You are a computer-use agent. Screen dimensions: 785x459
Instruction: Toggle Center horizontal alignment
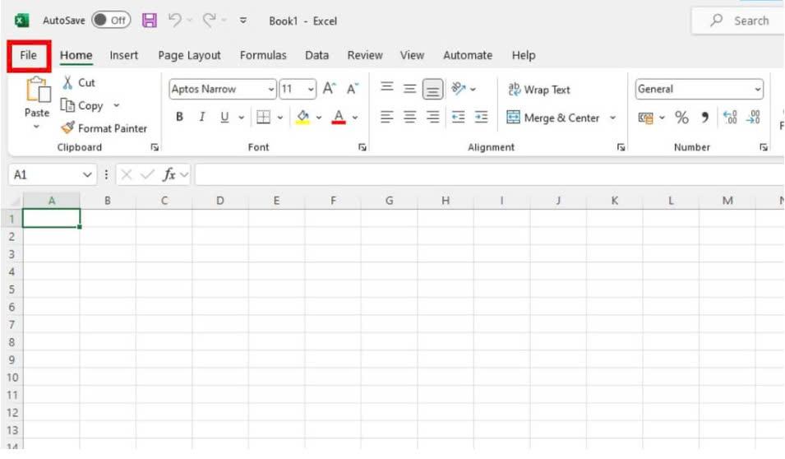(409, 118)
